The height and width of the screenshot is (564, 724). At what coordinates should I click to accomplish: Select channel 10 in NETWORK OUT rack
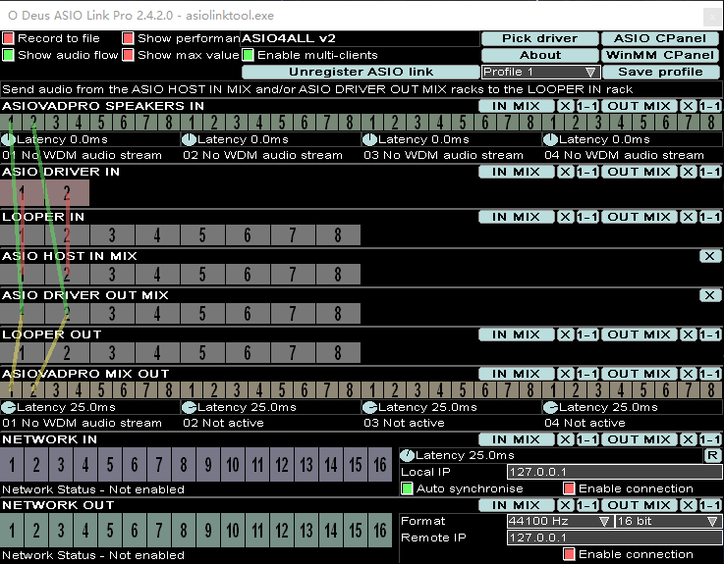233,531
